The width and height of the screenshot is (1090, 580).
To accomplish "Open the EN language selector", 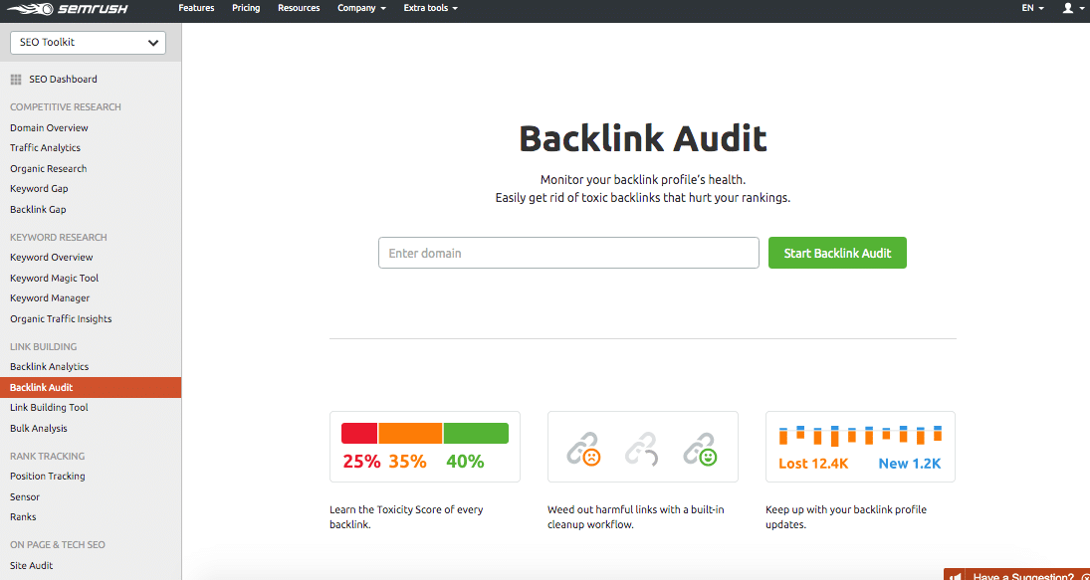I will [1032, 8].
